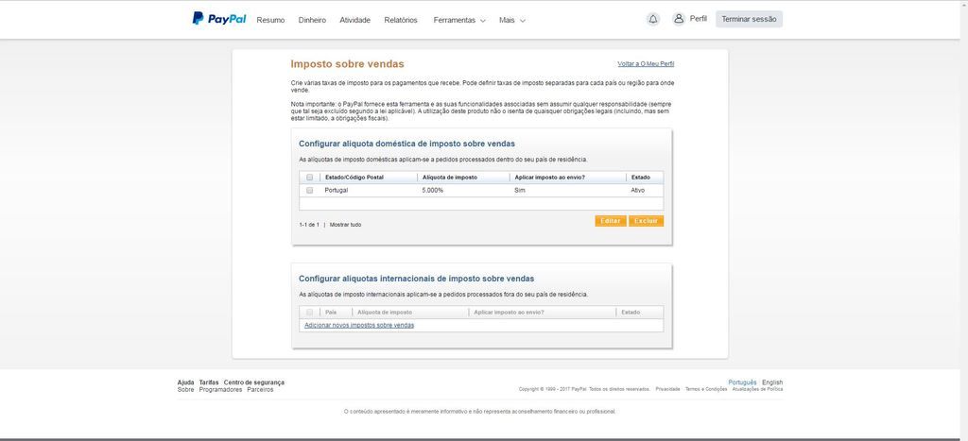Select the Portugal tax row checkbox
The height and width of the screenshot is (441, 968).
coord(309,191)
